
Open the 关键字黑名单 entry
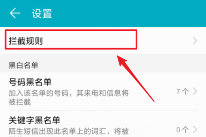pos(103,124)
